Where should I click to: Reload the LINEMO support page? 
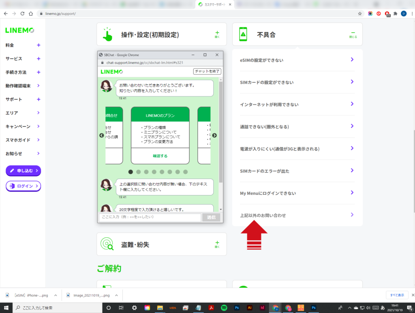pyautogui.click(x=23, y=13)
